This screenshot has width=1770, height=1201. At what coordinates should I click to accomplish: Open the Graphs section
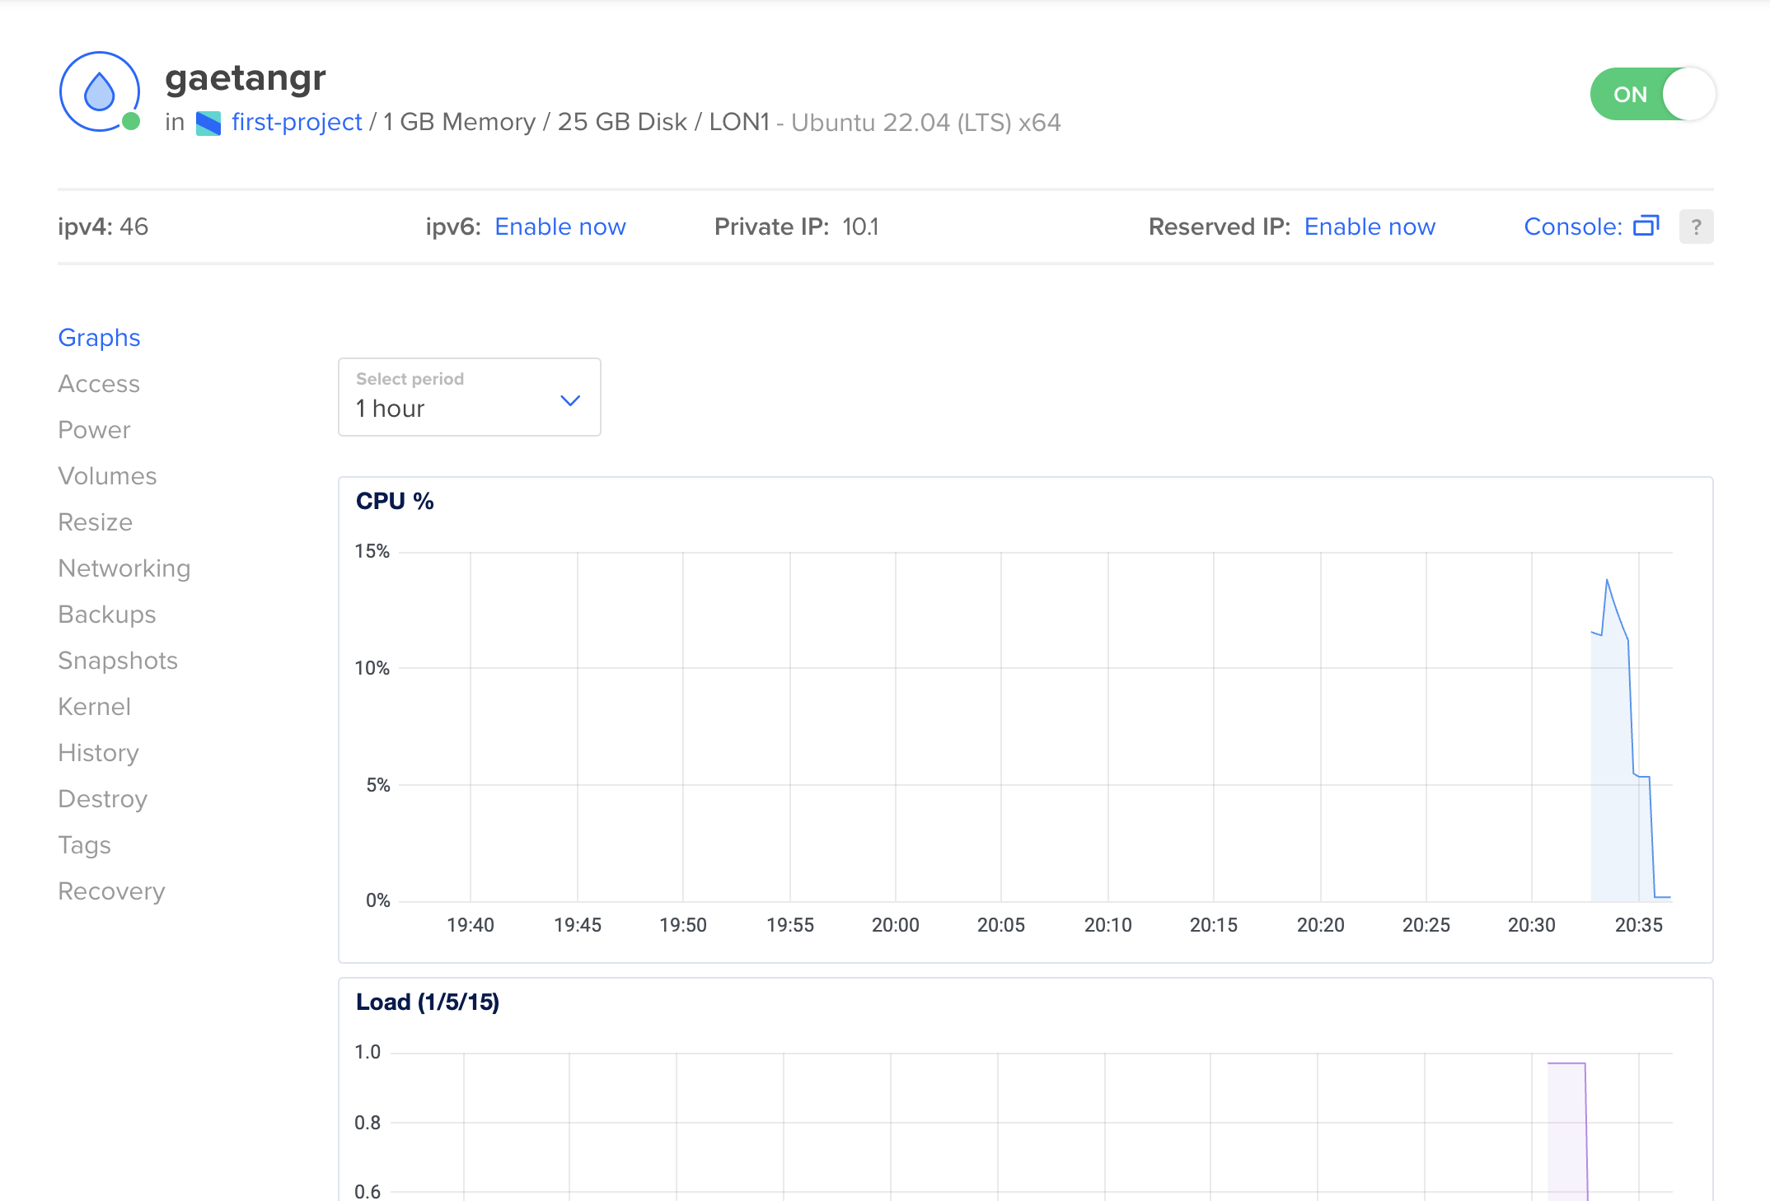coord(99,338)
